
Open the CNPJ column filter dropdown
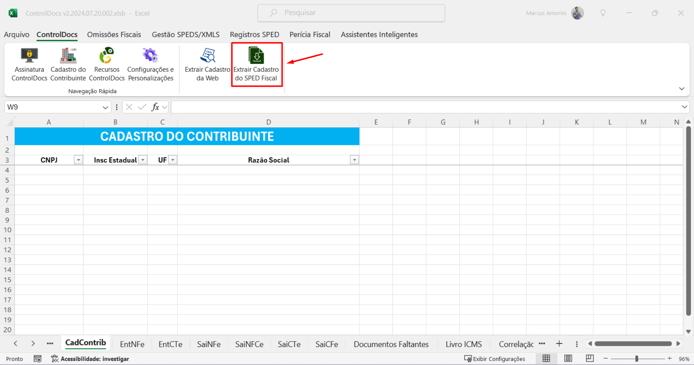tap(78, 160)
